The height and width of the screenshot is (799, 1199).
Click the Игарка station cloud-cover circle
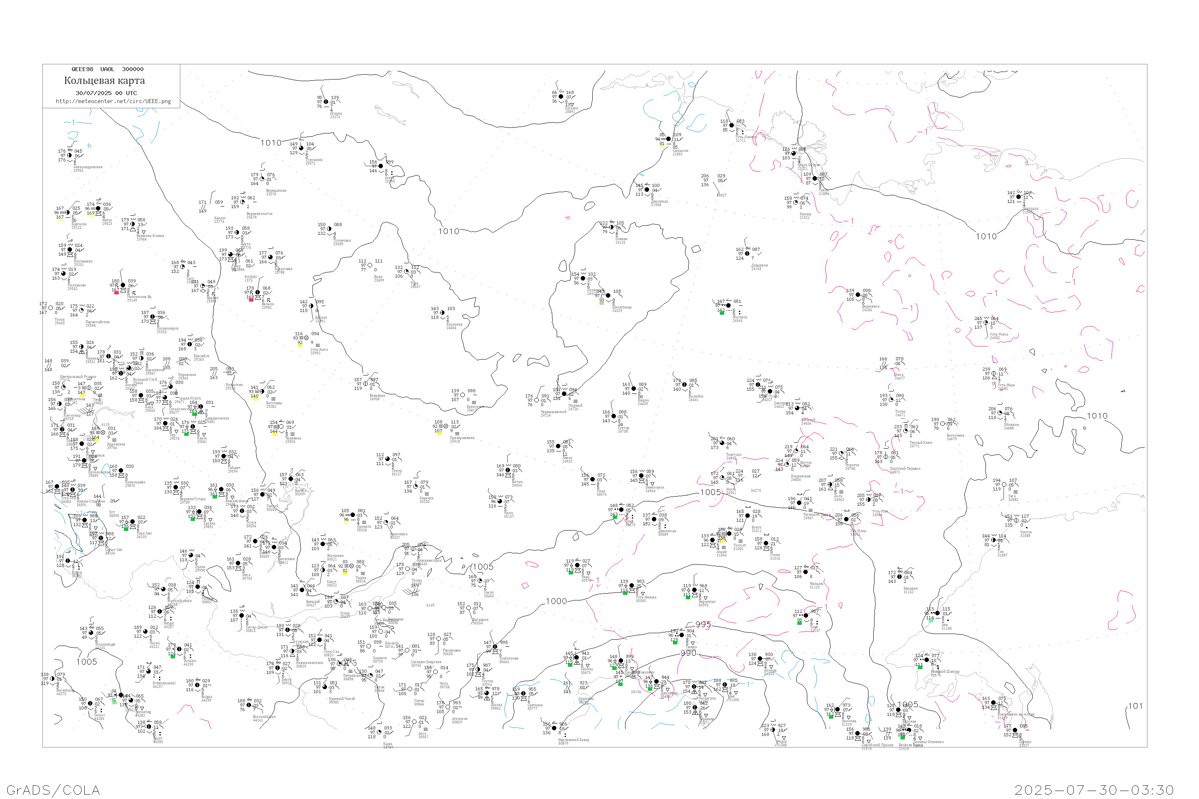coord(326,102)
